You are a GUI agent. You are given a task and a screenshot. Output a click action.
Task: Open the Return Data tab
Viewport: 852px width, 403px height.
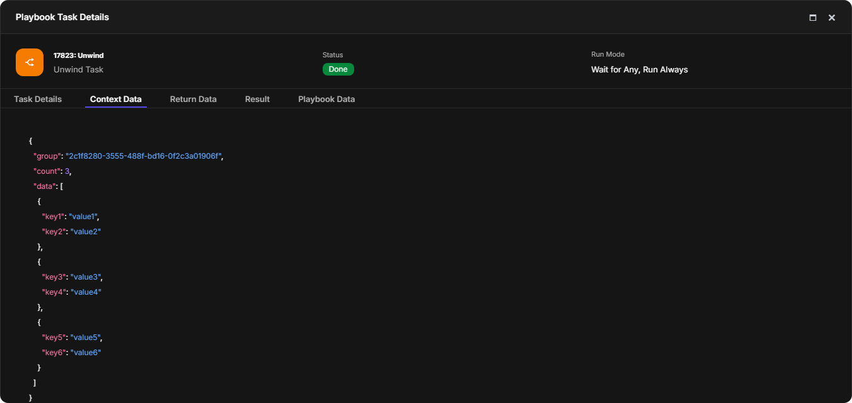193,99
